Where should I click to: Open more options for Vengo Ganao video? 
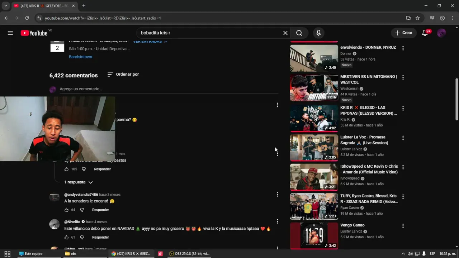(x=403, y=226)
